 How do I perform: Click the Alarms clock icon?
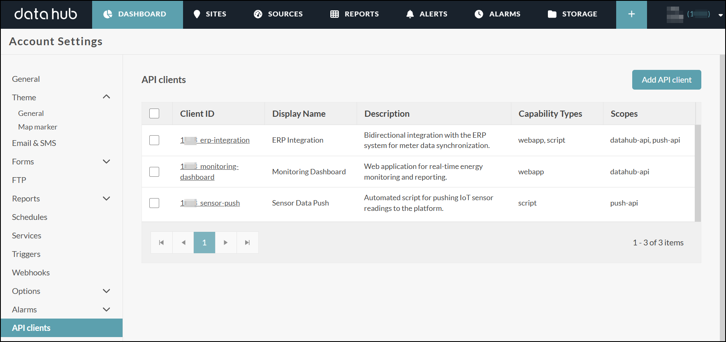pyautogui.click(x=479, y=14)
